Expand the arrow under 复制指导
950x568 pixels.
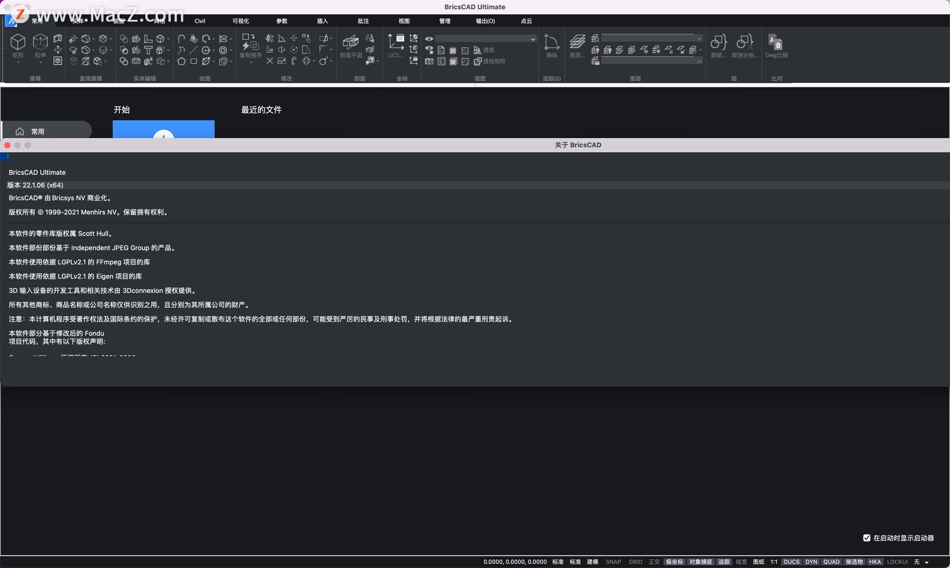click(251, 63)
